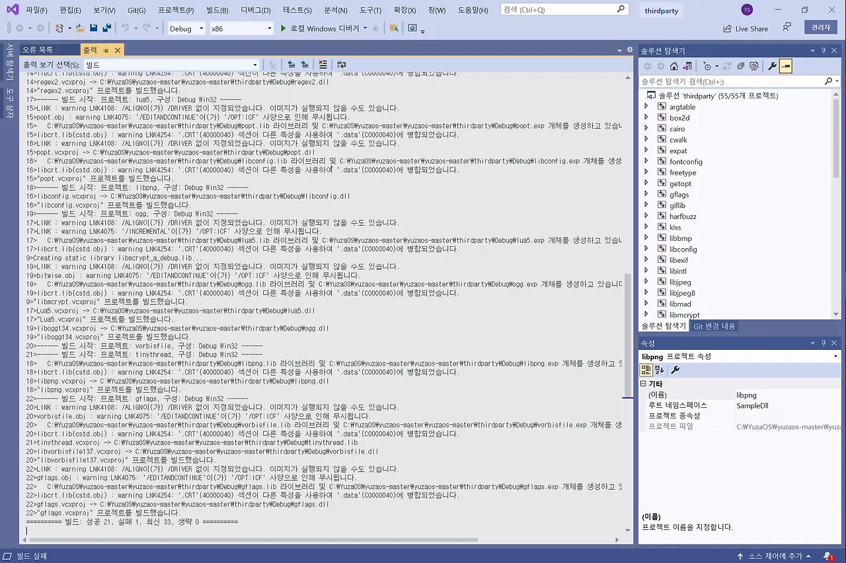Click the Solution Explorer home icon

coord(673,66)
